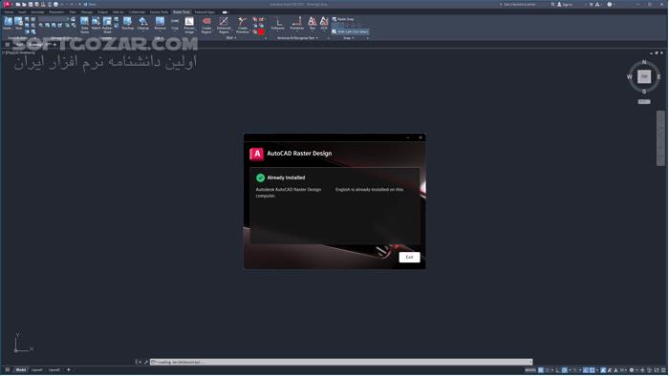Switch to the Model tab
The width and height of the screenshot is (669, 376).
point(20,370)
